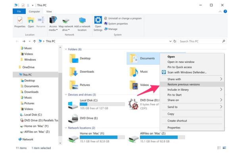Click DVD Drive (D:) icon in main pane
The image size is (240, 158).
pyautogui.click(x=133, y=104)
